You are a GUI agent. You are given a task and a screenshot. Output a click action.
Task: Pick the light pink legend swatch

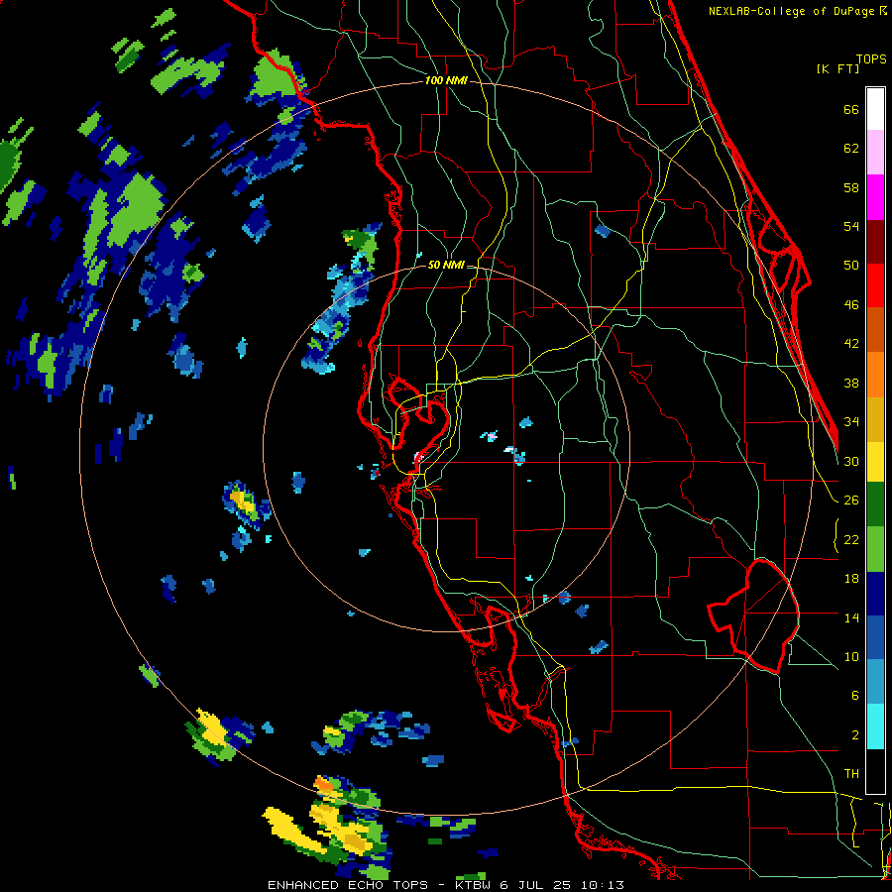pyautogui.click(x=875, y=153)
